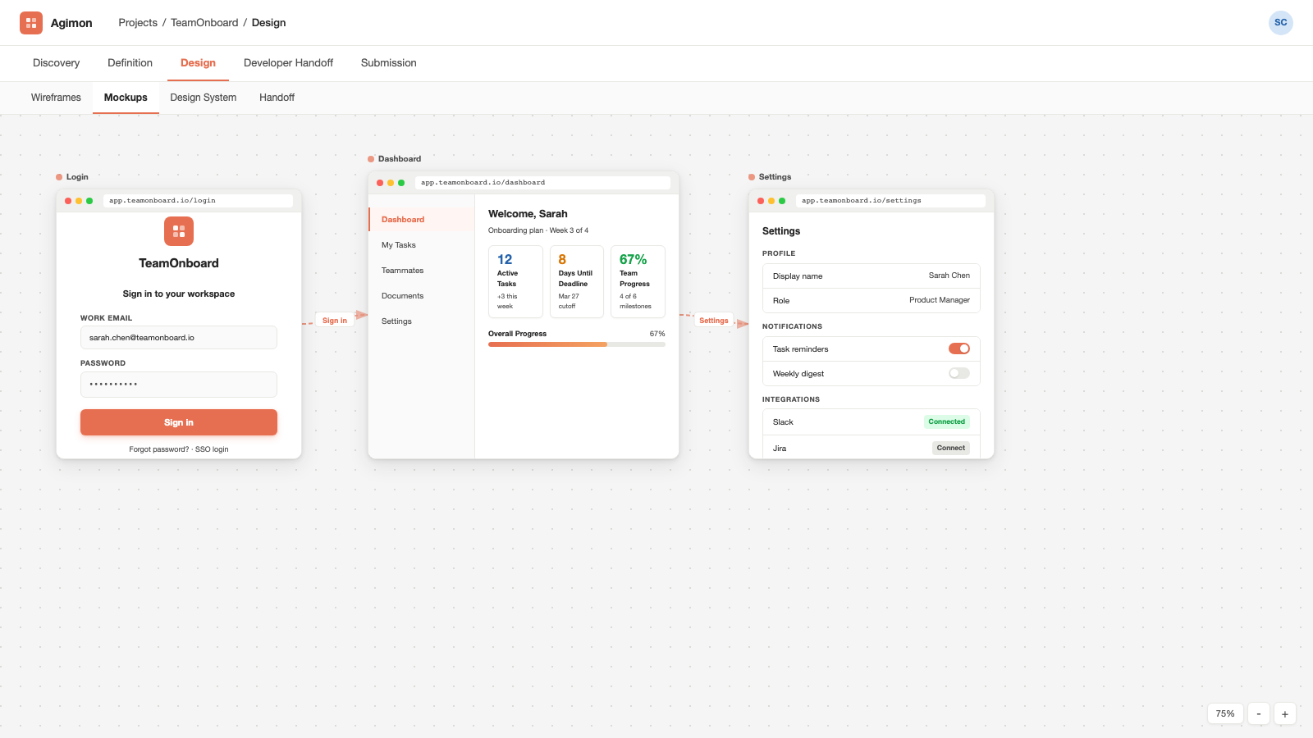Click the Agimon logo icon

tap(31, 23)
